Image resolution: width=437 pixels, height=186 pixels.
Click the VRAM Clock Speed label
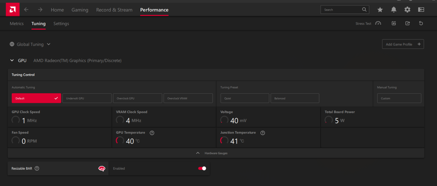[x=132, y=112]
